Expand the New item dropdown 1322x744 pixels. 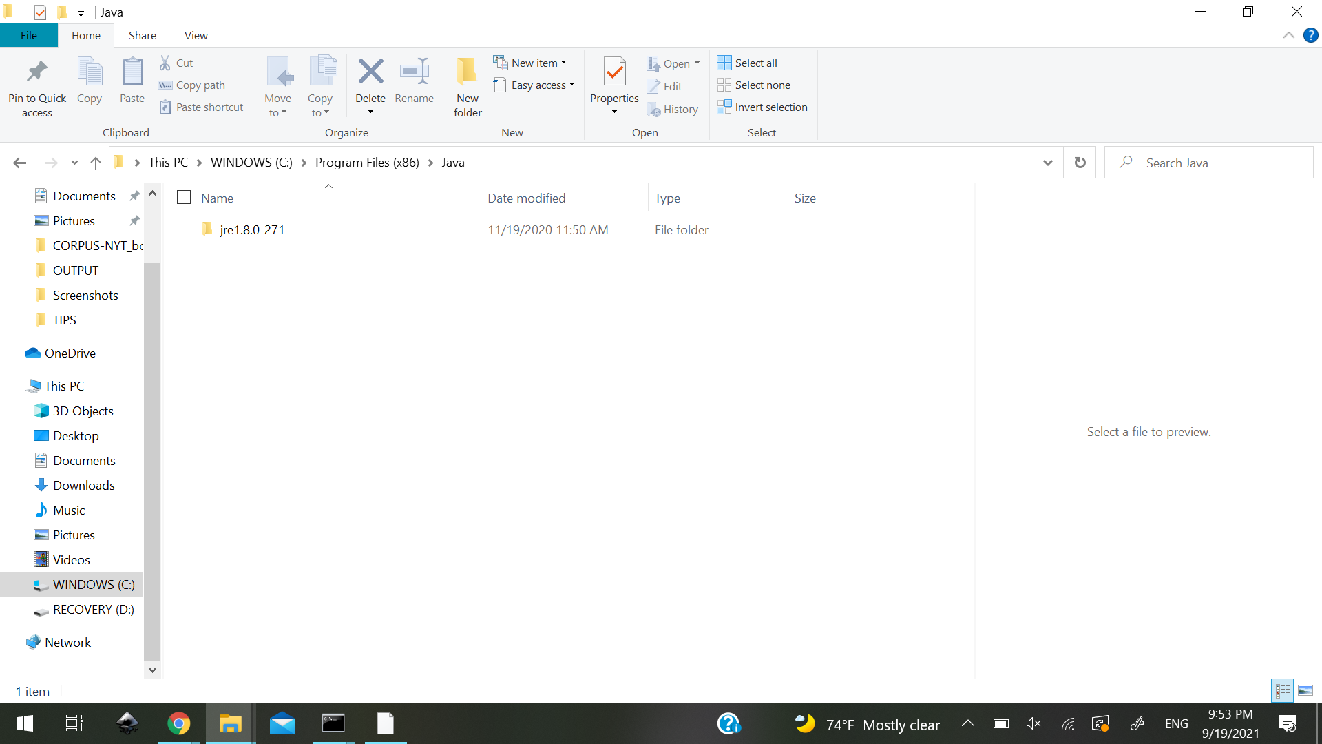click(x=563, y=62)
